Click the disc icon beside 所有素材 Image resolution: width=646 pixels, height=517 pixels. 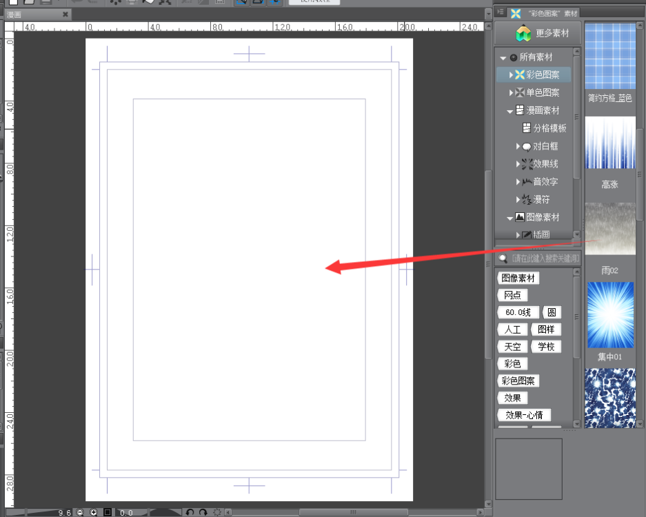coord(514,57)
